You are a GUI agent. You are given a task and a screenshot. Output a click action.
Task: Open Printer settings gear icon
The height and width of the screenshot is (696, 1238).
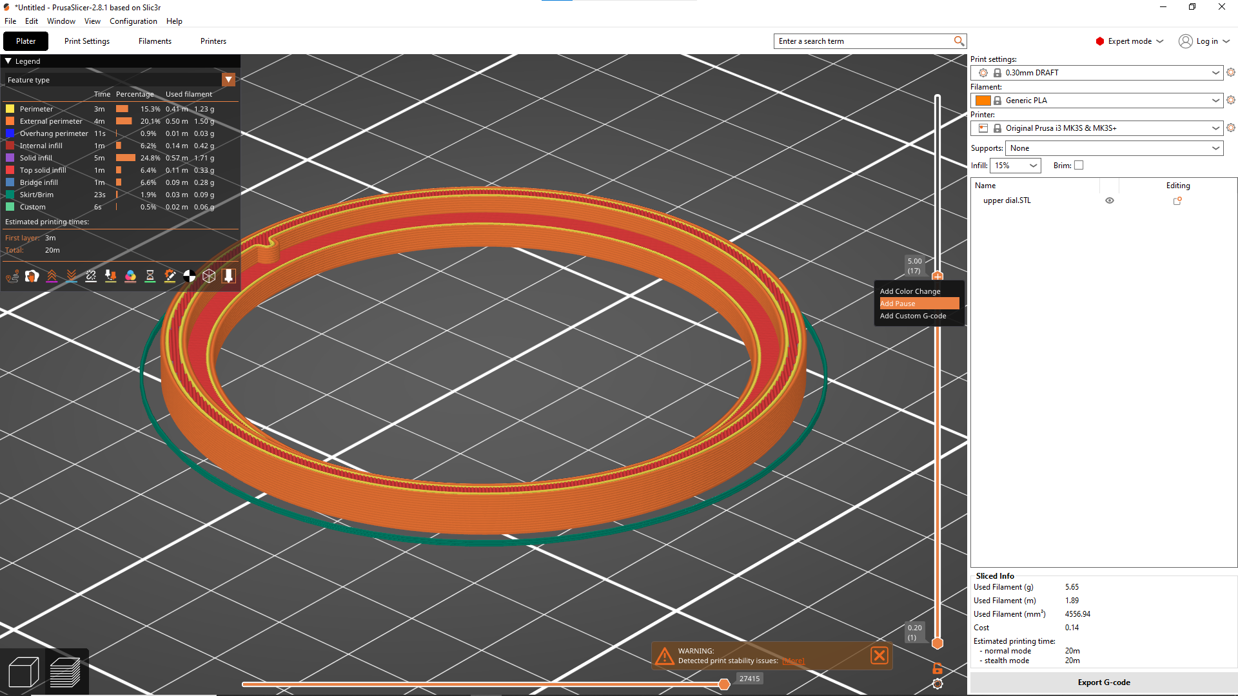point(1231,128)
